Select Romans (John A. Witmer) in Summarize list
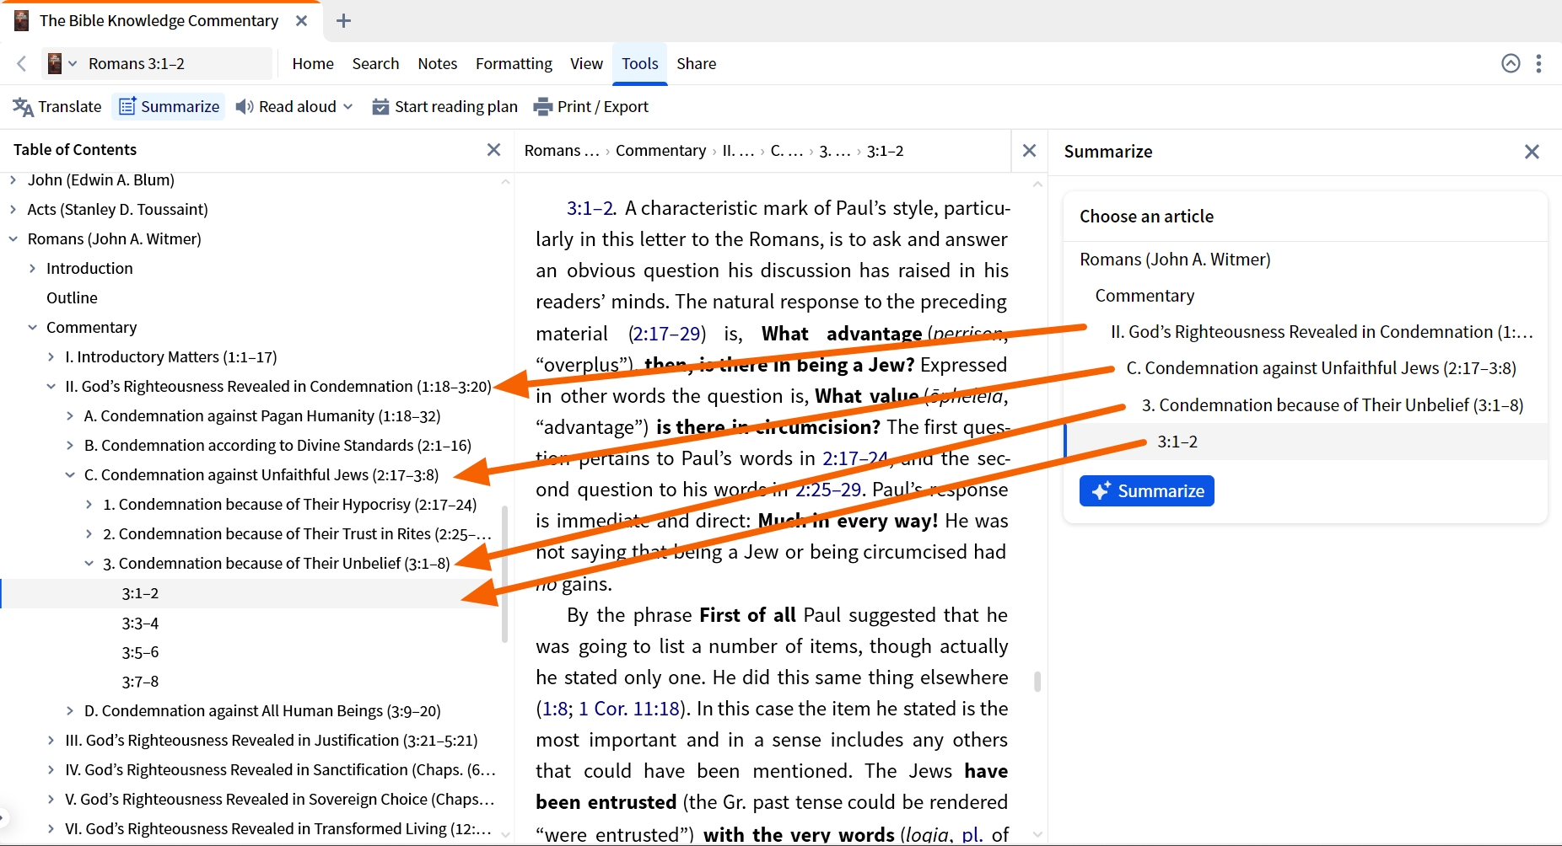This screenshot has height=846, width=1562. (1175, 260)
